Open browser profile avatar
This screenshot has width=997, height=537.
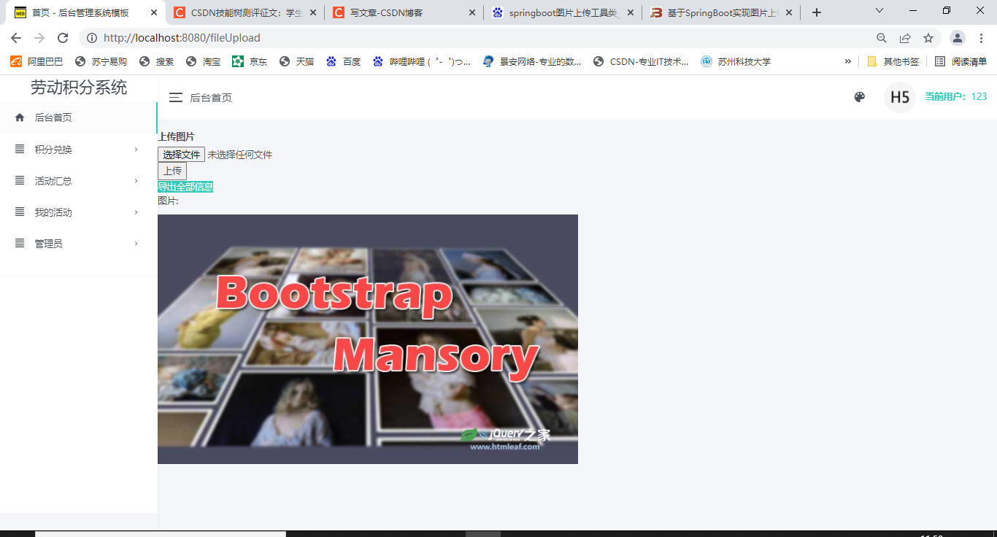pyautogui.click(x=958, y=38)
